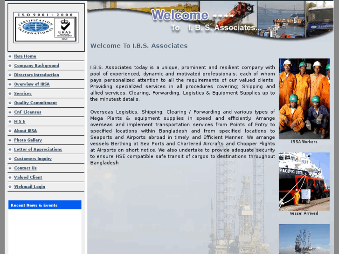This screenshot has height=254, width=339.
Task: Click bullet icon beside Valued Client
Action: coord(10,177)
